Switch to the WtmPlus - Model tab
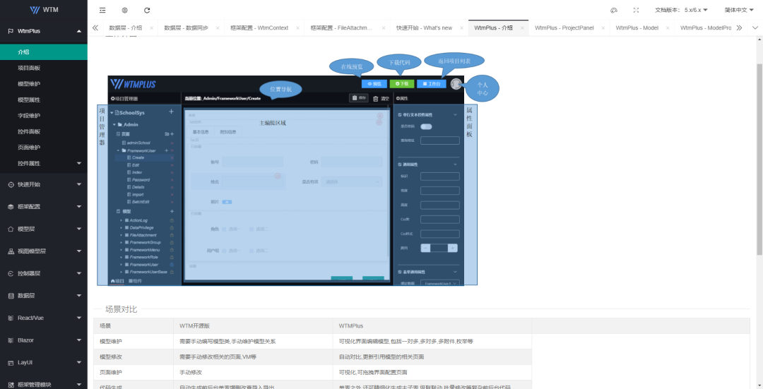This screenshot has width=763, height=389. (637, 28)
